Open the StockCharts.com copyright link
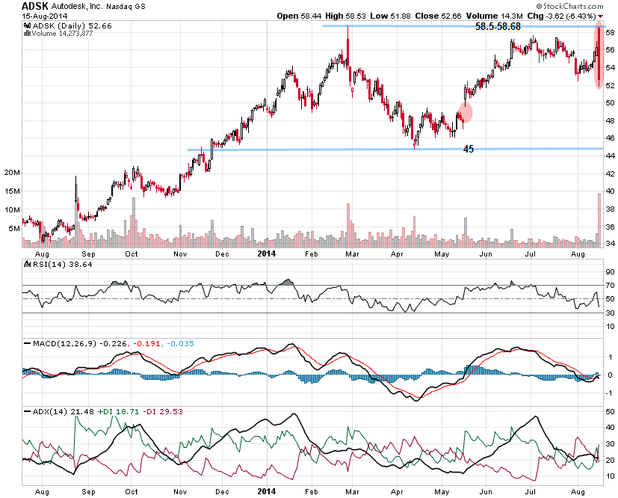This screenshot has width=618, height=498. pos(569,6)
